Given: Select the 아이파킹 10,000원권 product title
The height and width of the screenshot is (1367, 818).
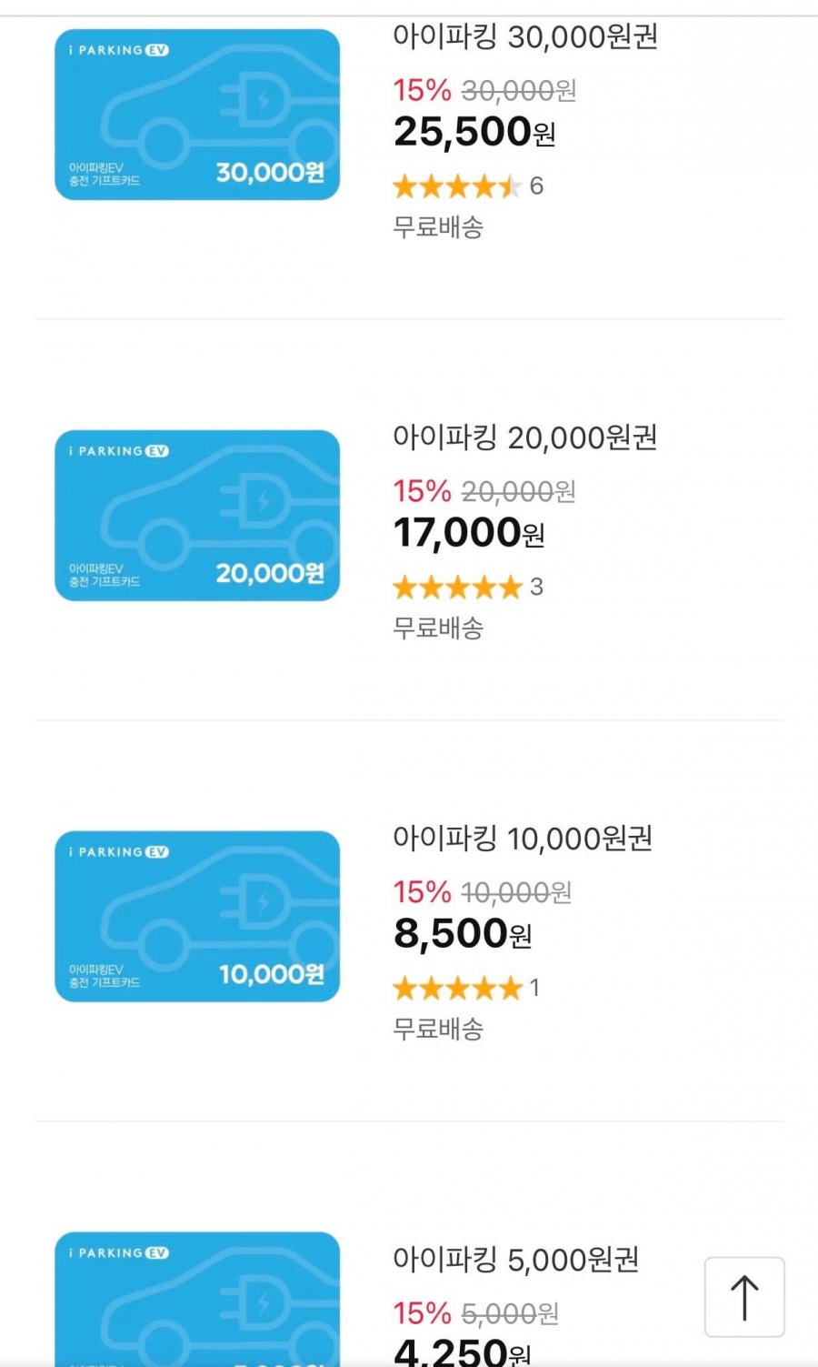Looking at the screenshot, I should pos(523,839).
